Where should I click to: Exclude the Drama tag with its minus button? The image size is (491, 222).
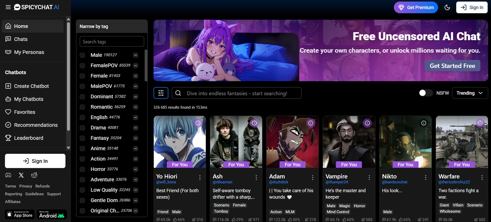coord(135,128)
